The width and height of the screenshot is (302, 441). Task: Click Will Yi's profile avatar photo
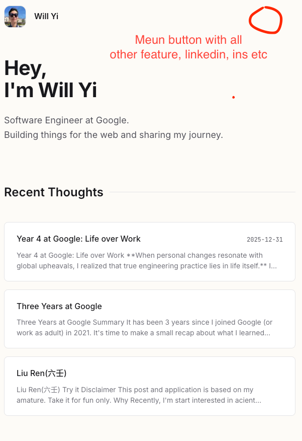click(x=15, y=16)
